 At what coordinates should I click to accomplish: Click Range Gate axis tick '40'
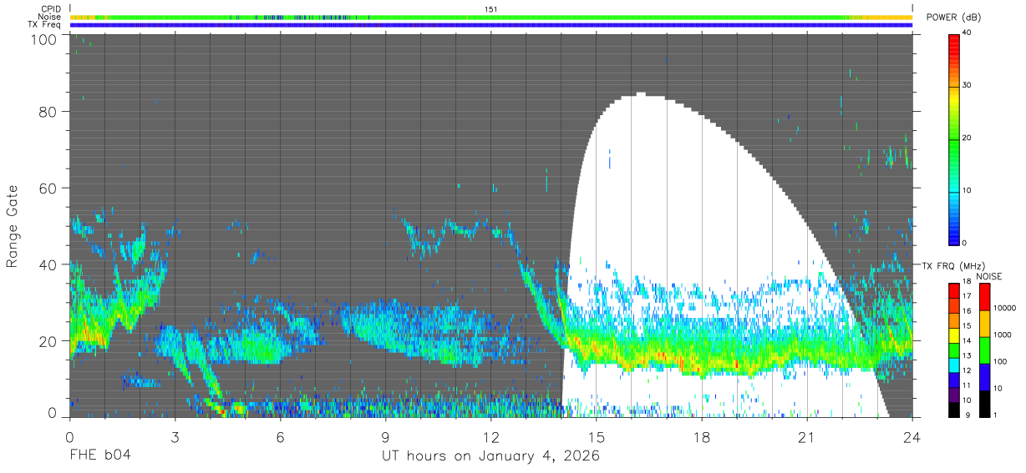49,264
